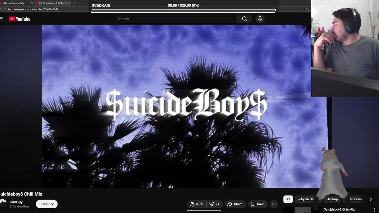This screenshot has height=213, width=379.
Task: Save the video to a playlist
Action: tap(257, 204)
